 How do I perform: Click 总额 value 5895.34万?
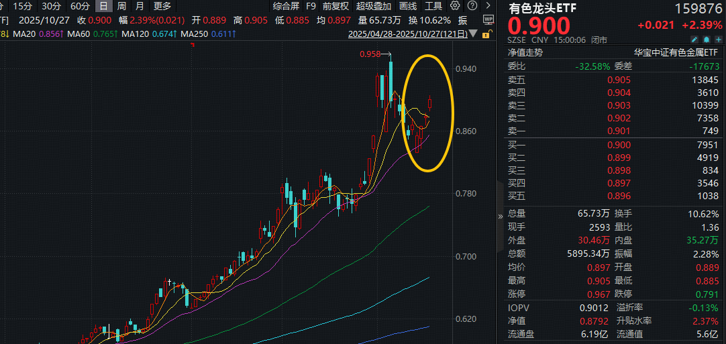(588, 253)
